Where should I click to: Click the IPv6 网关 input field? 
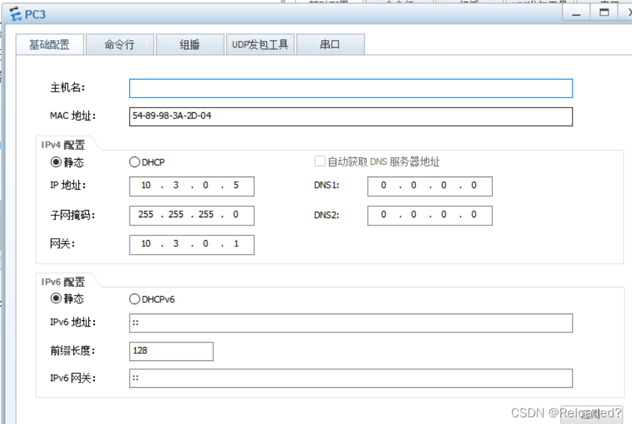(x=350, y=379)
